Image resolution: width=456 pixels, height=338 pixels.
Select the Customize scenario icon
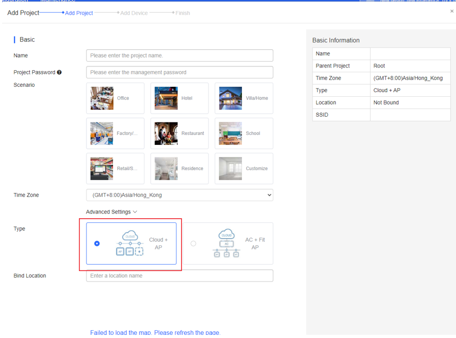(230, 168)
